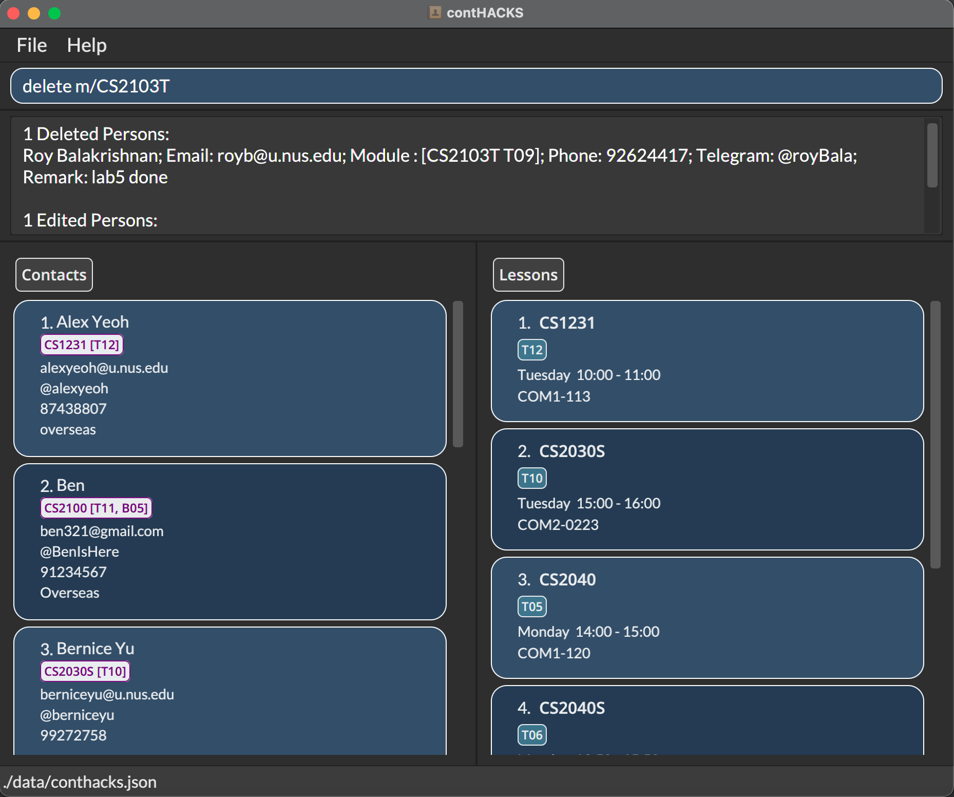
Task: Click the command input field
Action: (x=476, y=86)
